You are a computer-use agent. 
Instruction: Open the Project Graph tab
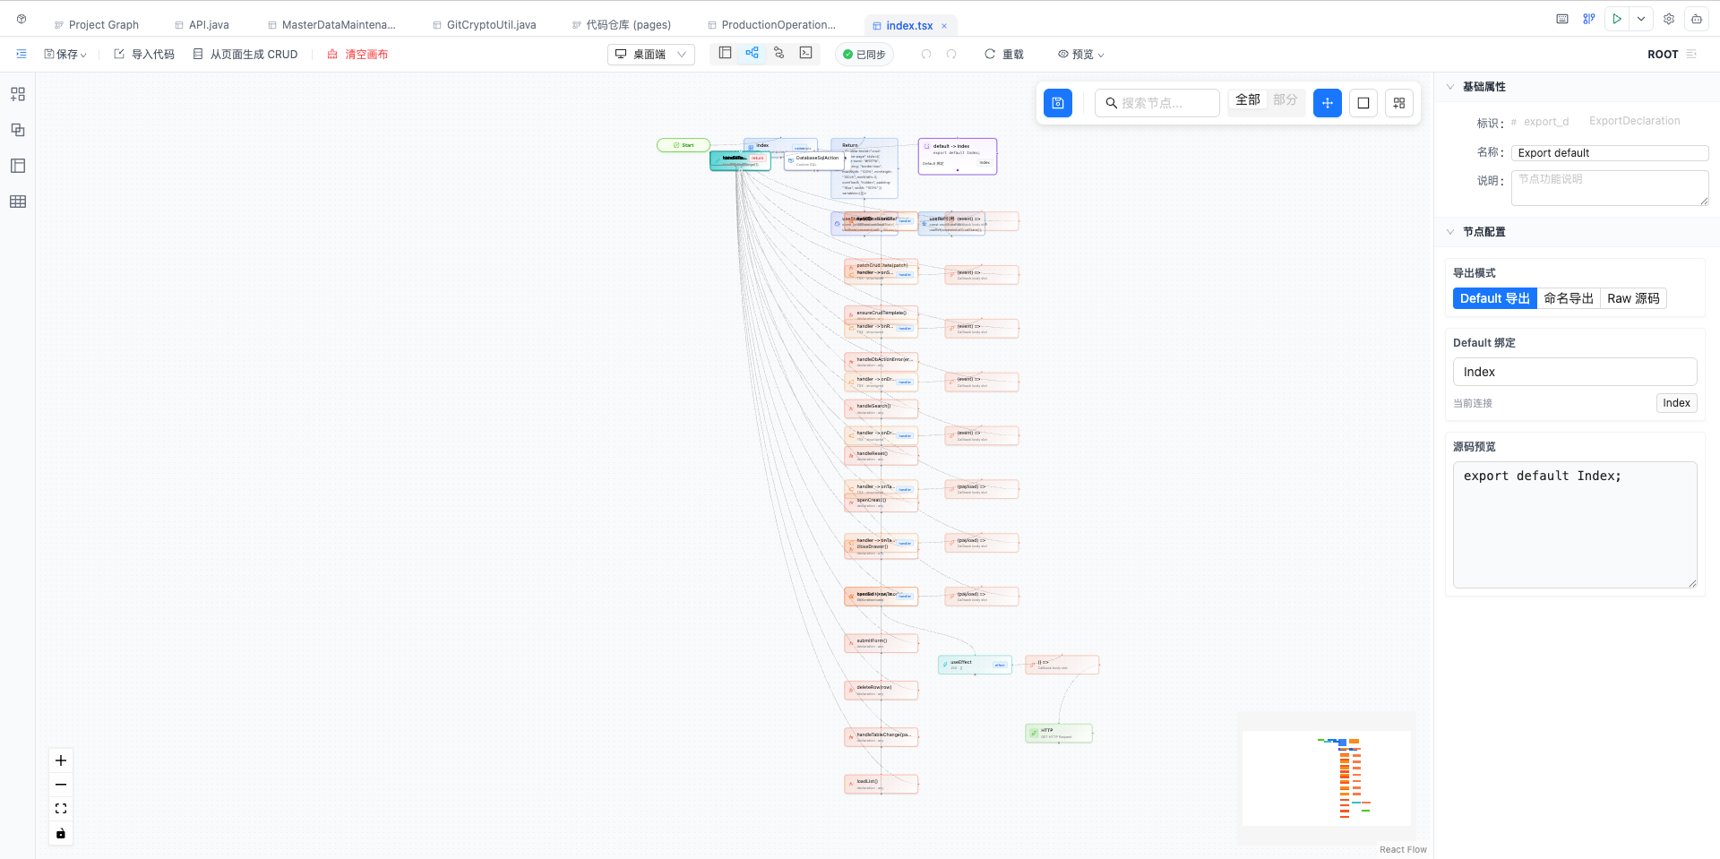[x=97, y=25]
